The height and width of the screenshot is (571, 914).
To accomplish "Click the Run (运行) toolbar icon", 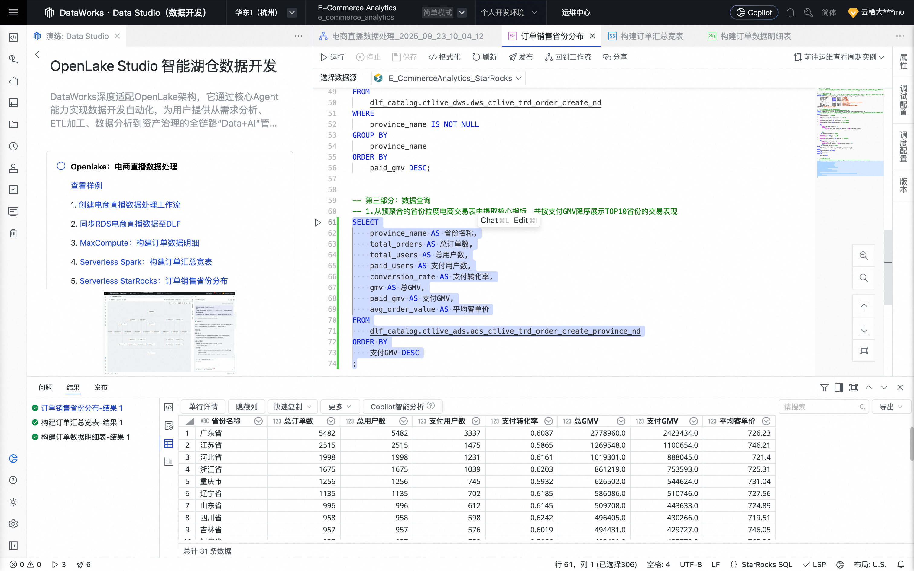I will (324, 57).
